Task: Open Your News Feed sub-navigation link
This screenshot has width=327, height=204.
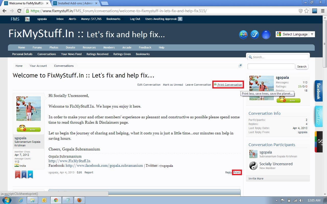Action: point(71,54)
